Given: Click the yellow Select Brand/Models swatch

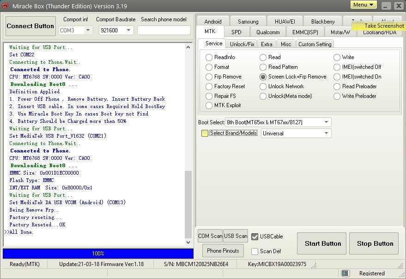Looking at the screenshot, I should tap(205, 133).
